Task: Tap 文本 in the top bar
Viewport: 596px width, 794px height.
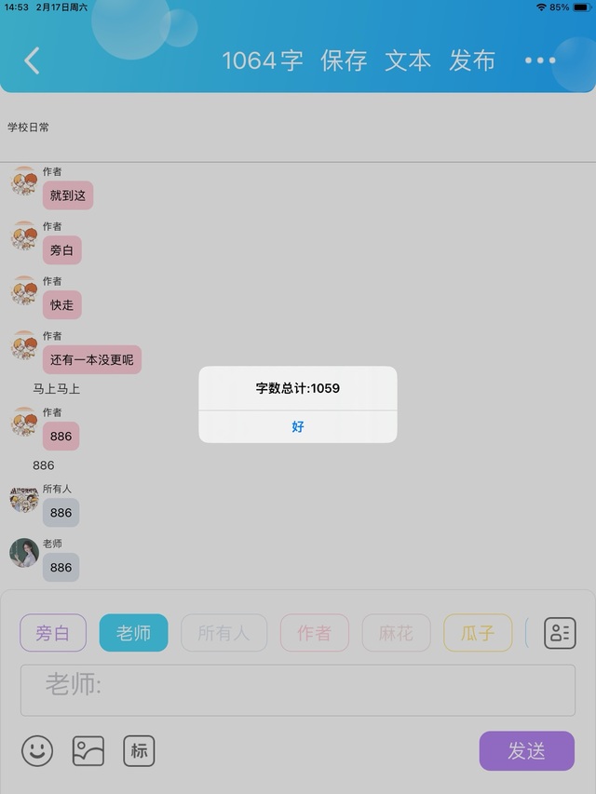Action: (408, 61)
